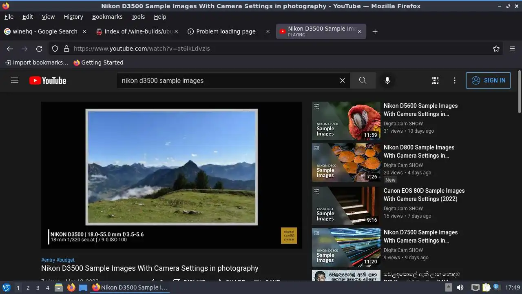Click the show desktop taskbar icon
This screenshot has height=294, width=522.
83,287
